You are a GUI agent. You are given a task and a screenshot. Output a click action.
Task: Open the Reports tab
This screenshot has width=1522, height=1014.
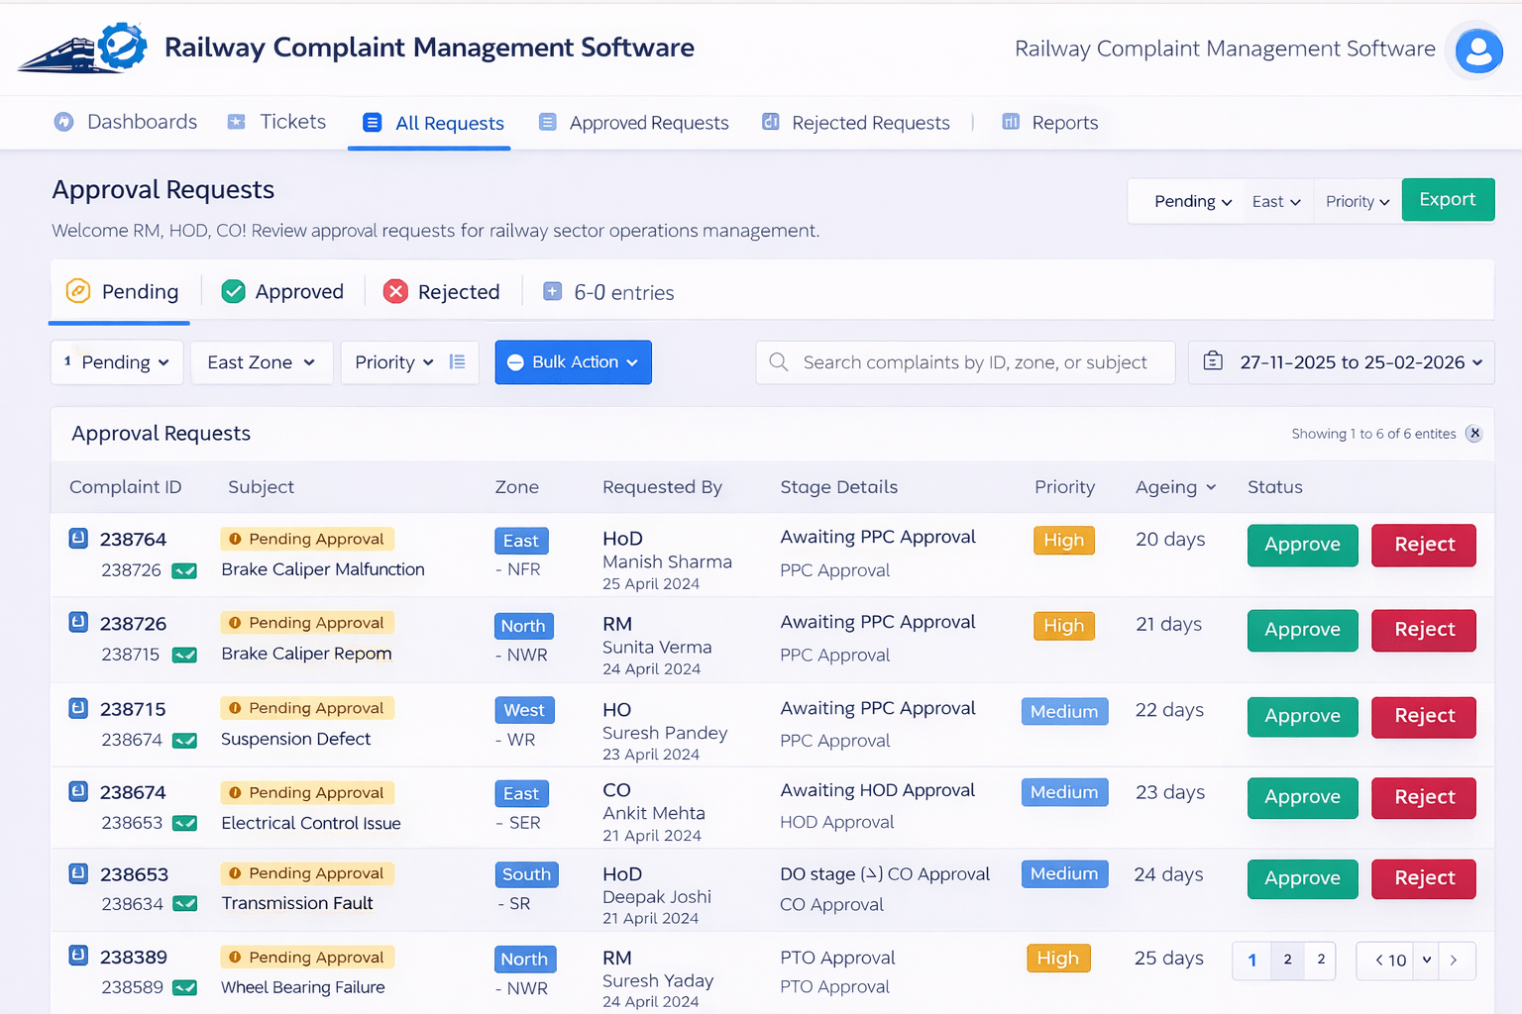pyautogui.click(x=1050, y=123)
